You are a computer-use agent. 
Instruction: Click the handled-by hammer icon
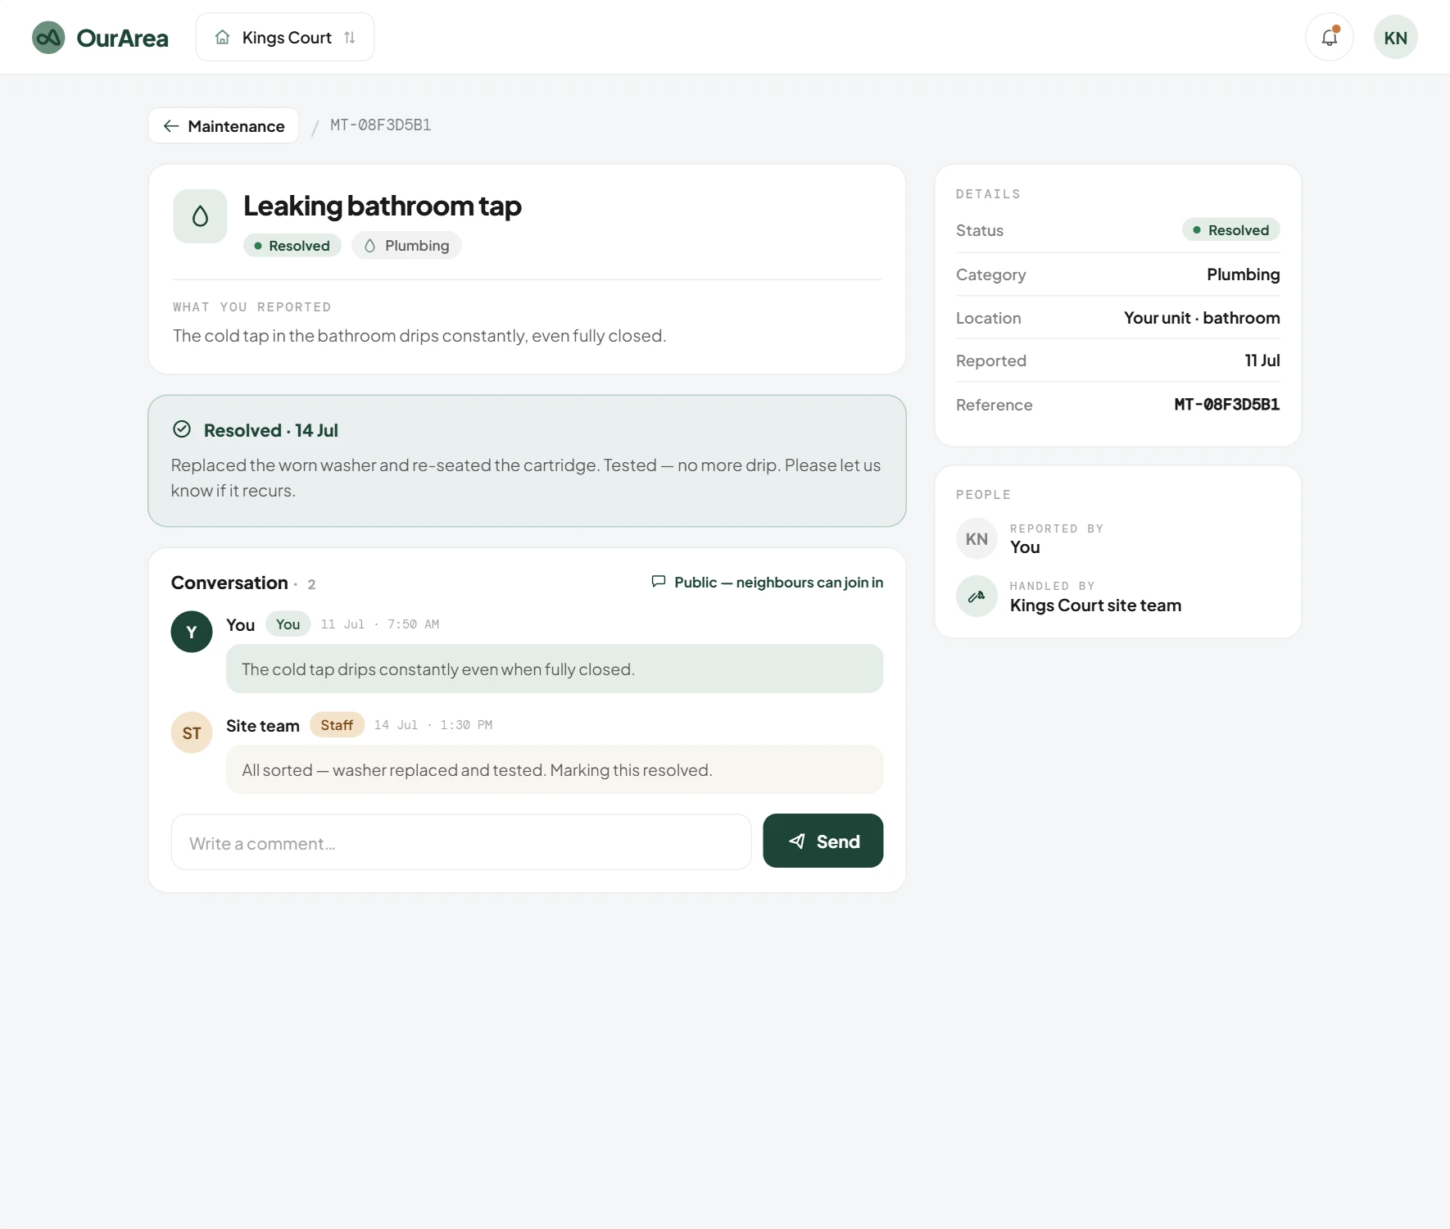pyautogui.click(x=976, y=596)
